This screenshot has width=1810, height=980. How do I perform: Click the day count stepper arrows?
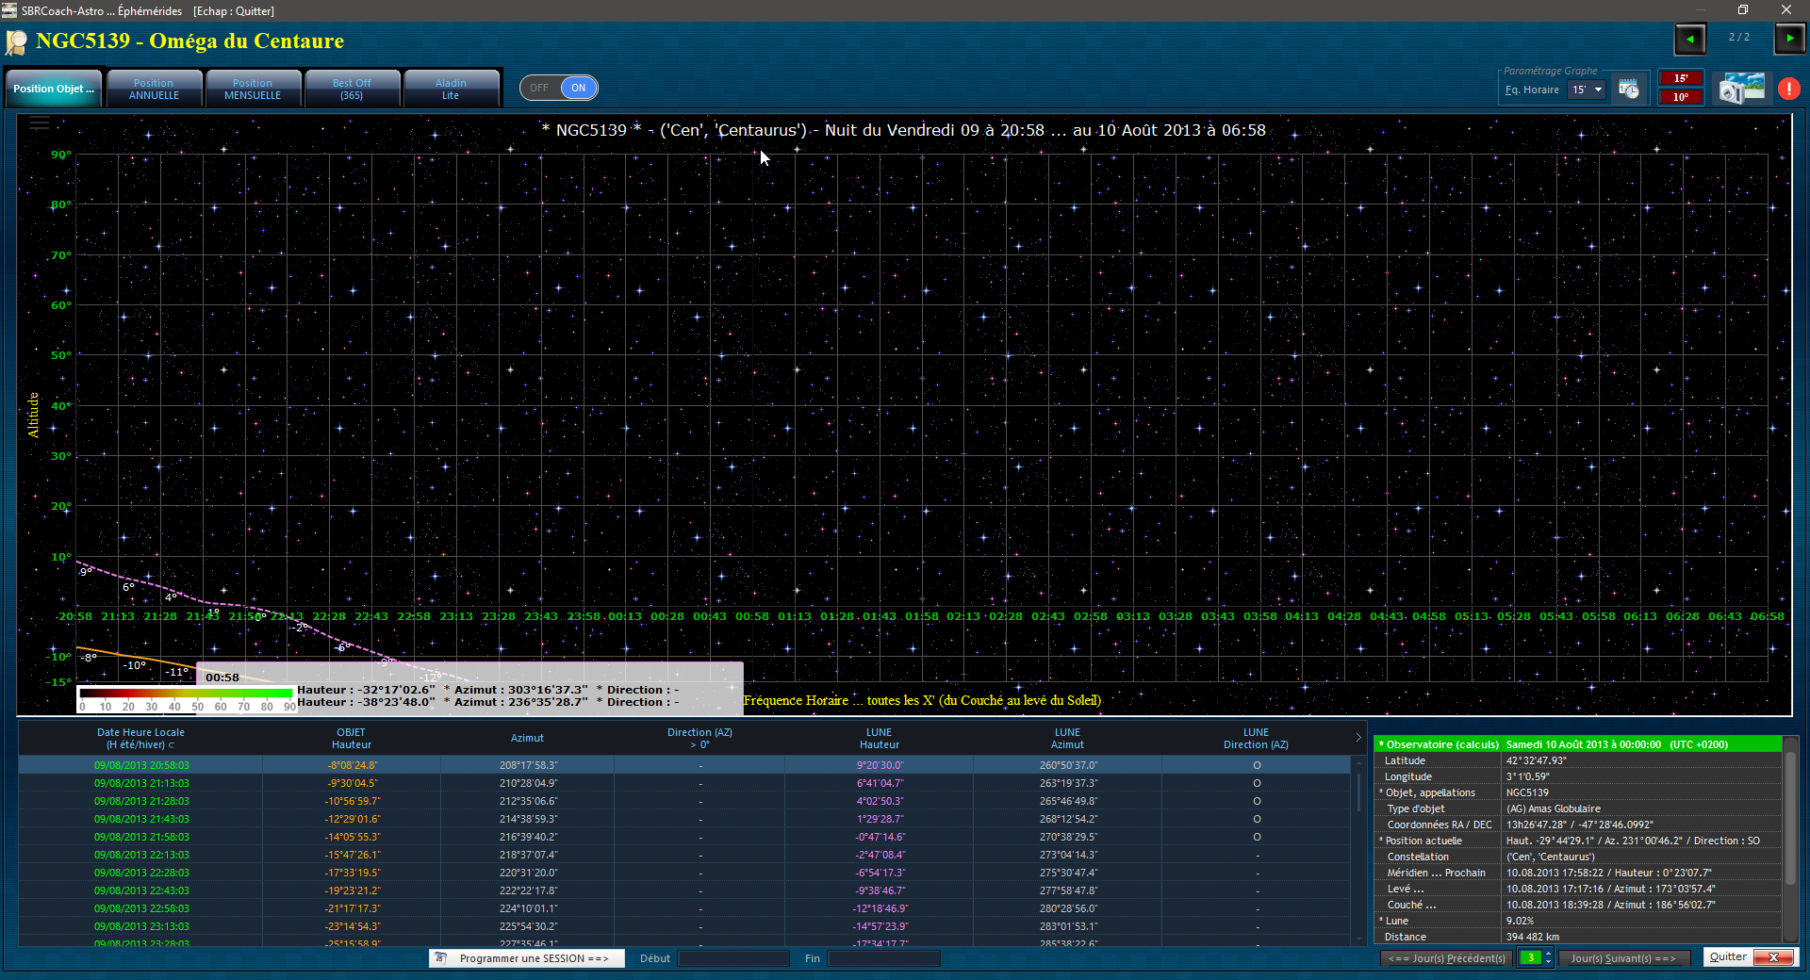[1548, 957]
